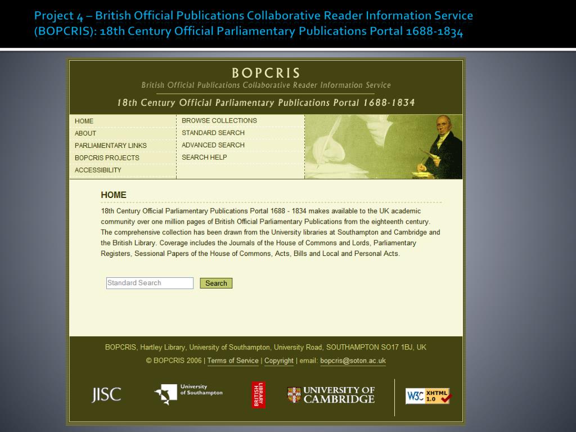Click the Standard Search input field
The image size is (576, 432).
point(150,283)
